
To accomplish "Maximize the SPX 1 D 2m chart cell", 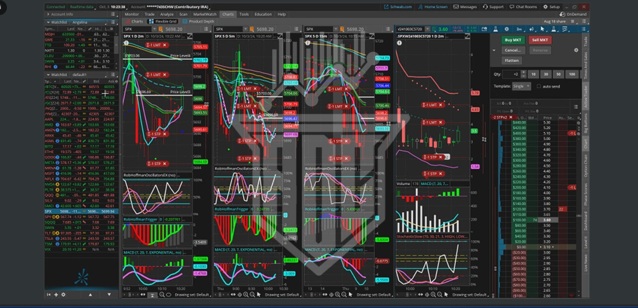I will tap(189, 36).
